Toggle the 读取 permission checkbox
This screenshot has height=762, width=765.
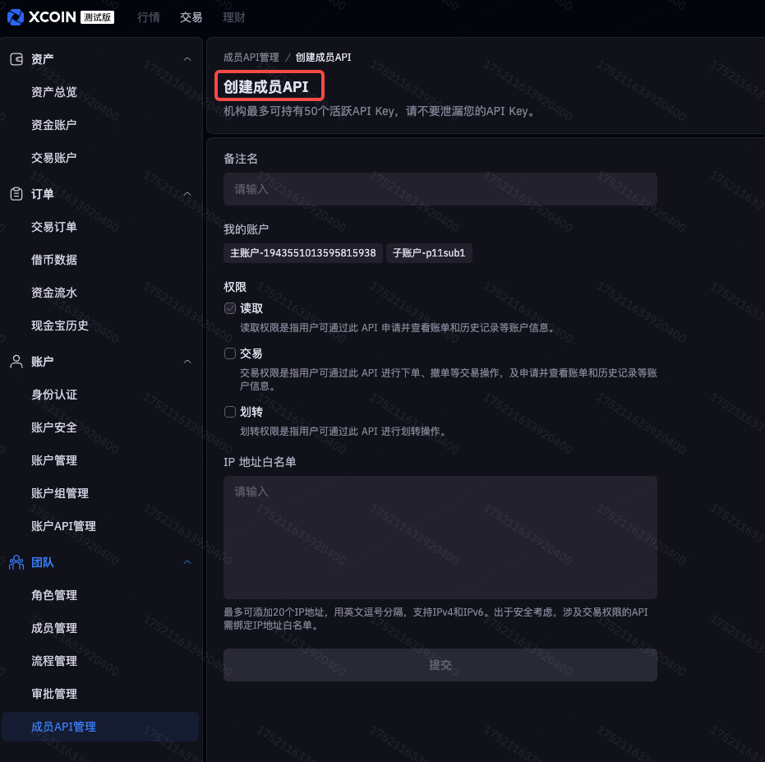pos(230,308)
